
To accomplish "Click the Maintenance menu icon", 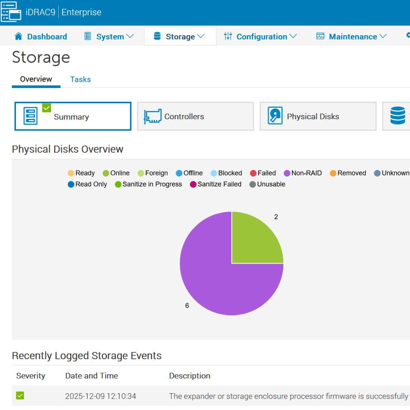I will 321,36.
